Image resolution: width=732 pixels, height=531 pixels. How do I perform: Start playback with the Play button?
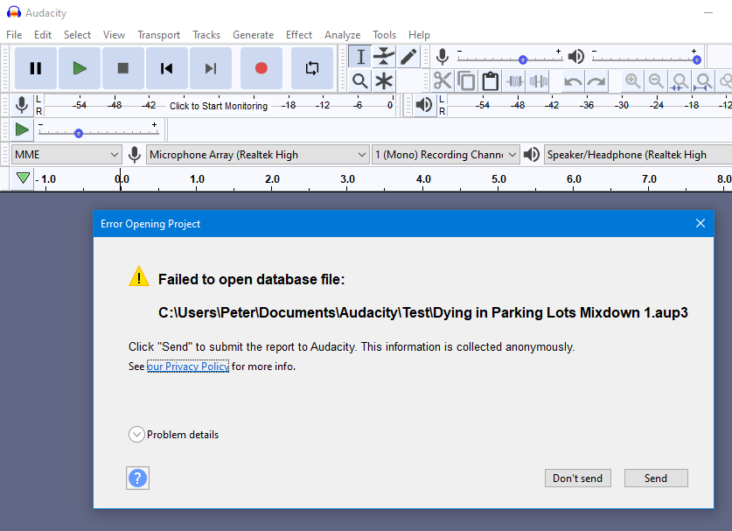pos(80,68)
